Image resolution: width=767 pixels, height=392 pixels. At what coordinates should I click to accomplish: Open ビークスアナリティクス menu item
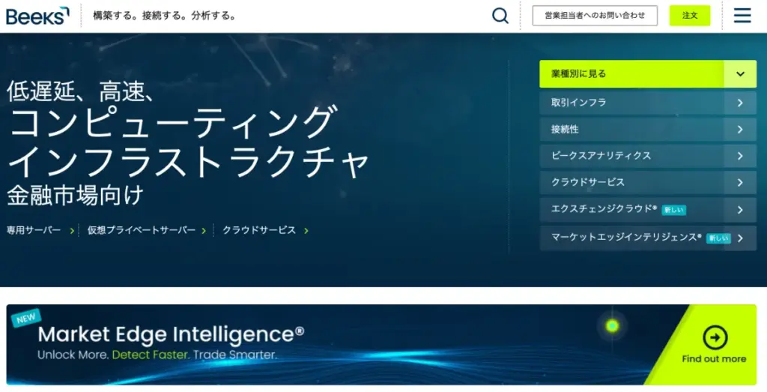[x=648, y=156]
